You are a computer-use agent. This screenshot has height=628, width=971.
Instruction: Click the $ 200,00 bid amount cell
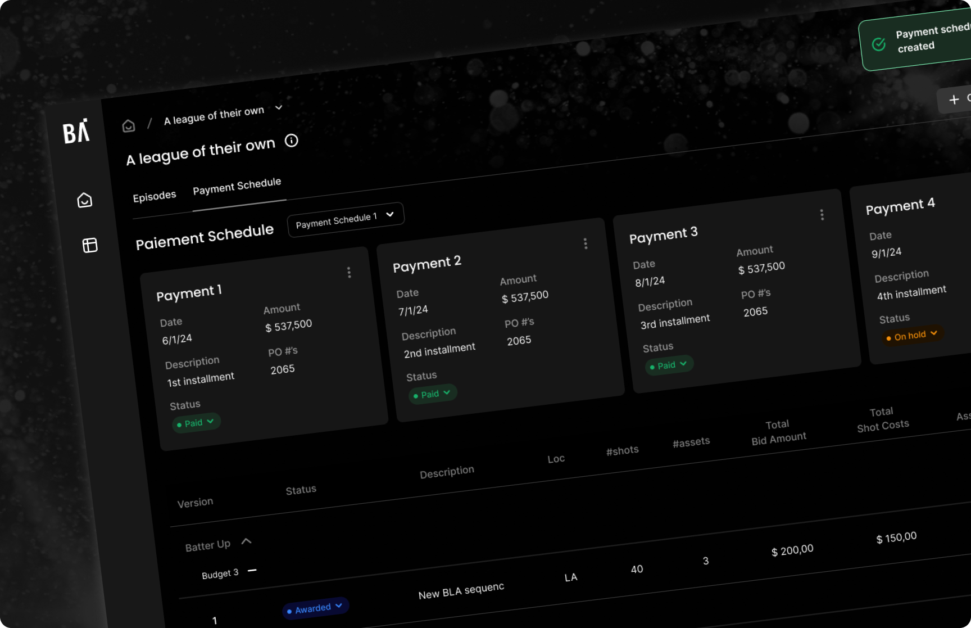pos(792,550)
